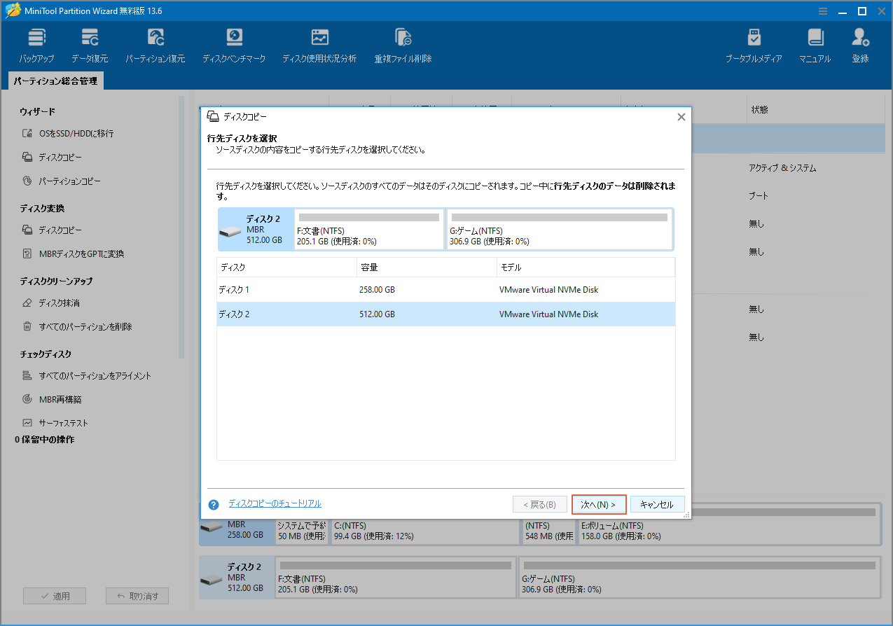Click 258.00 GB capacity of ディスク 1
This screenshot has width=893, height=626.
pos(377,290)
